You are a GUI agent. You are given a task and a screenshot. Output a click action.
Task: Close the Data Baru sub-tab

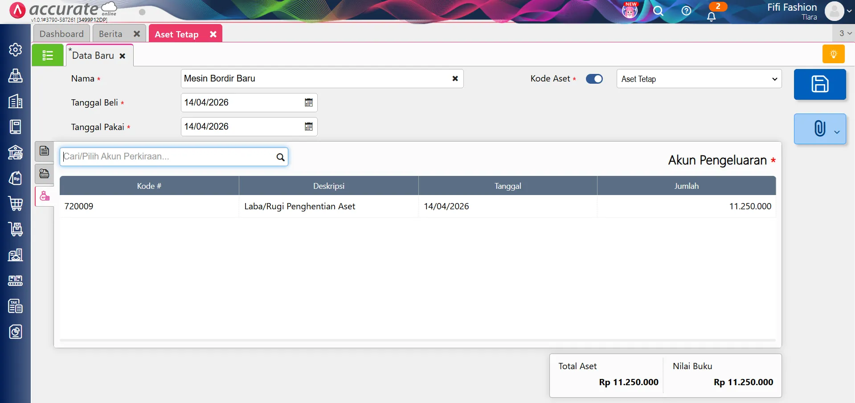(x=122, y=56)
